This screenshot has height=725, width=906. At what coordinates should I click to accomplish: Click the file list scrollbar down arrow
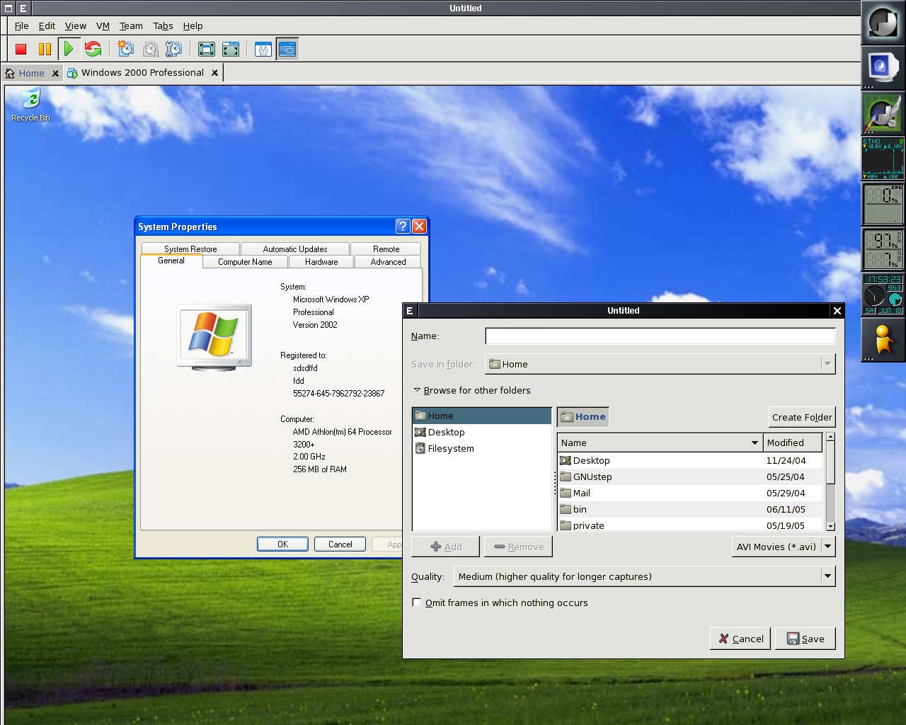831,526
